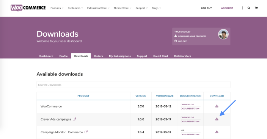This screenshot has width=267, height=139.
Task: Click version 1.0.0 cell
Action: click(141, 119)
